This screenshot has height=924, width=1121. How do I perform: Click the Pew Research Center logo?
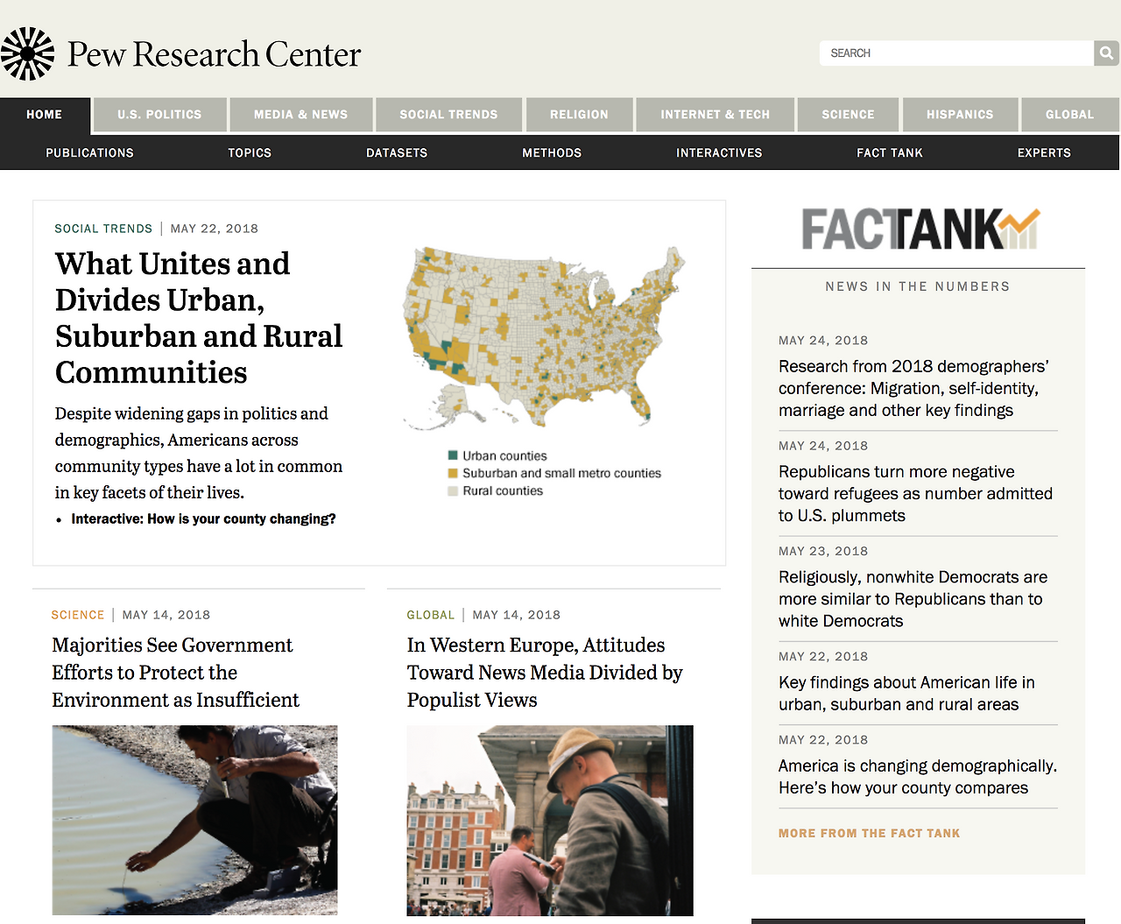click(x=181, y=53)
